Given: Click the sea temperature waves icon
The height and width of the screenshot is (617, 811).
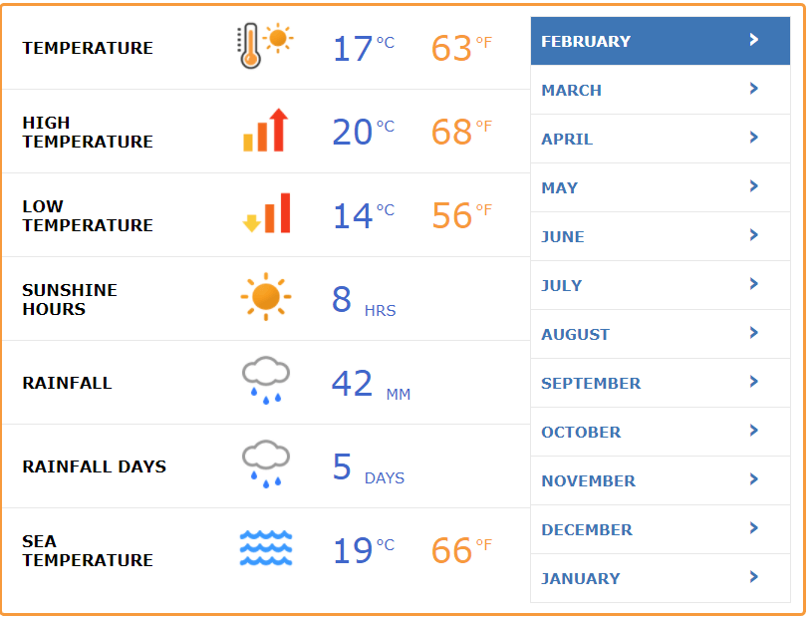Looking at the screenshot, I should coord(266,548).
